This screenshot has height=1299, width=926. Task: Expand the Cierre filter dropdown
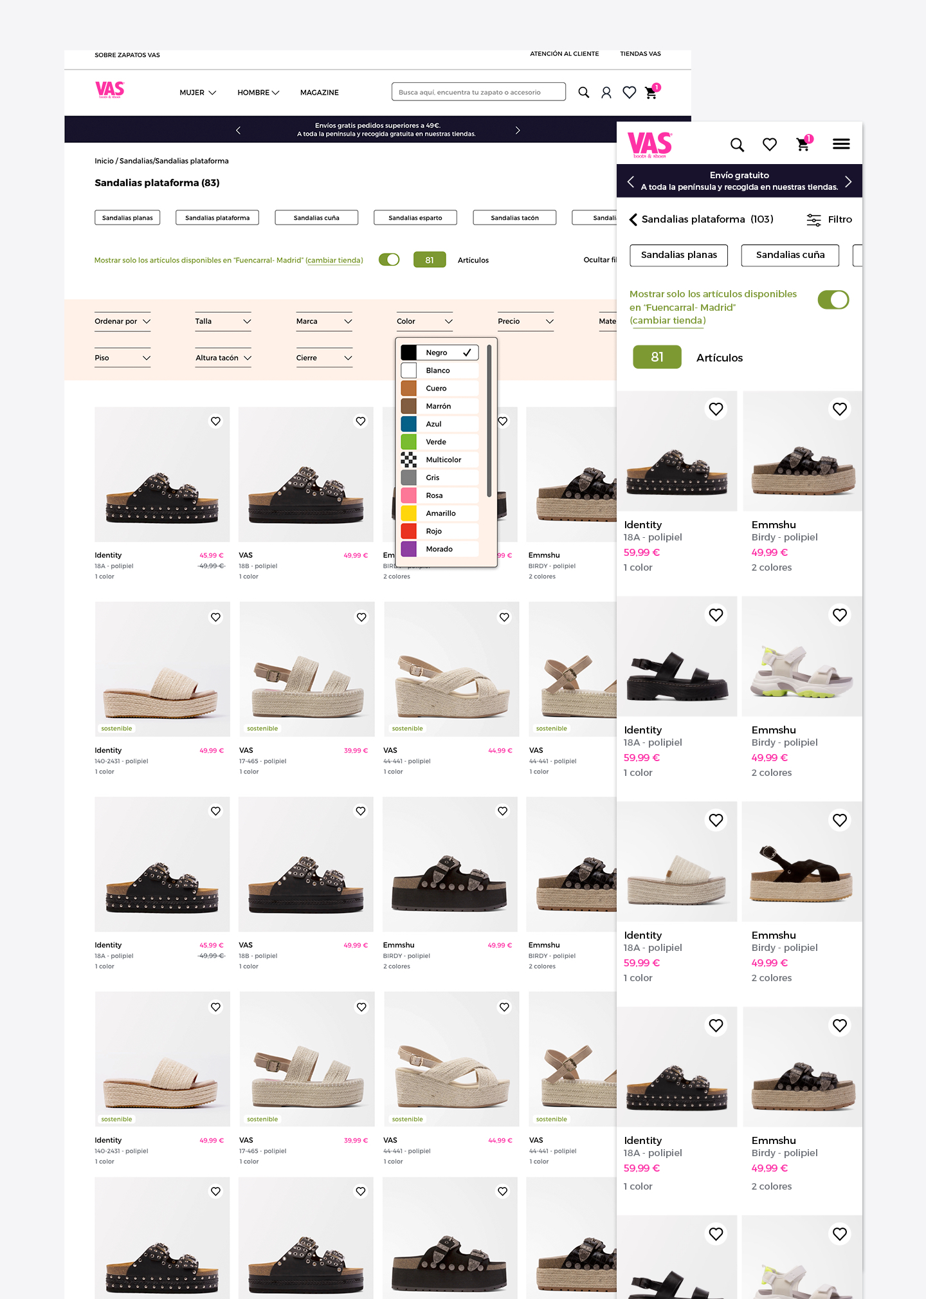tap(324, 358)
